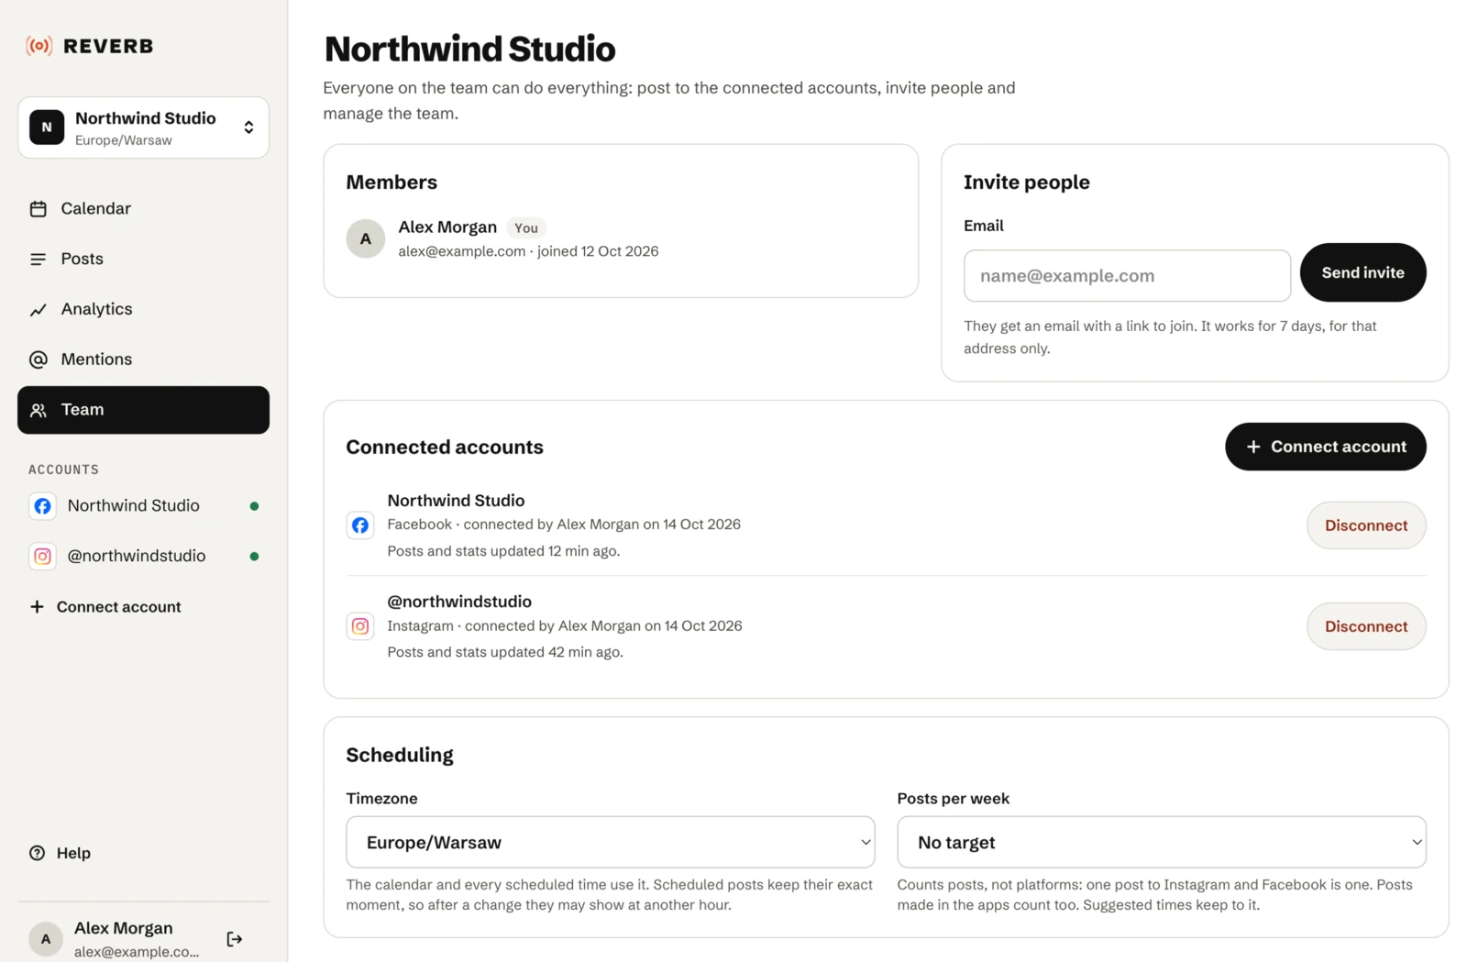Screen dimensions: 1467x962
Task: Click the You badge next to Alex Morgan
Action: (526, 228)
